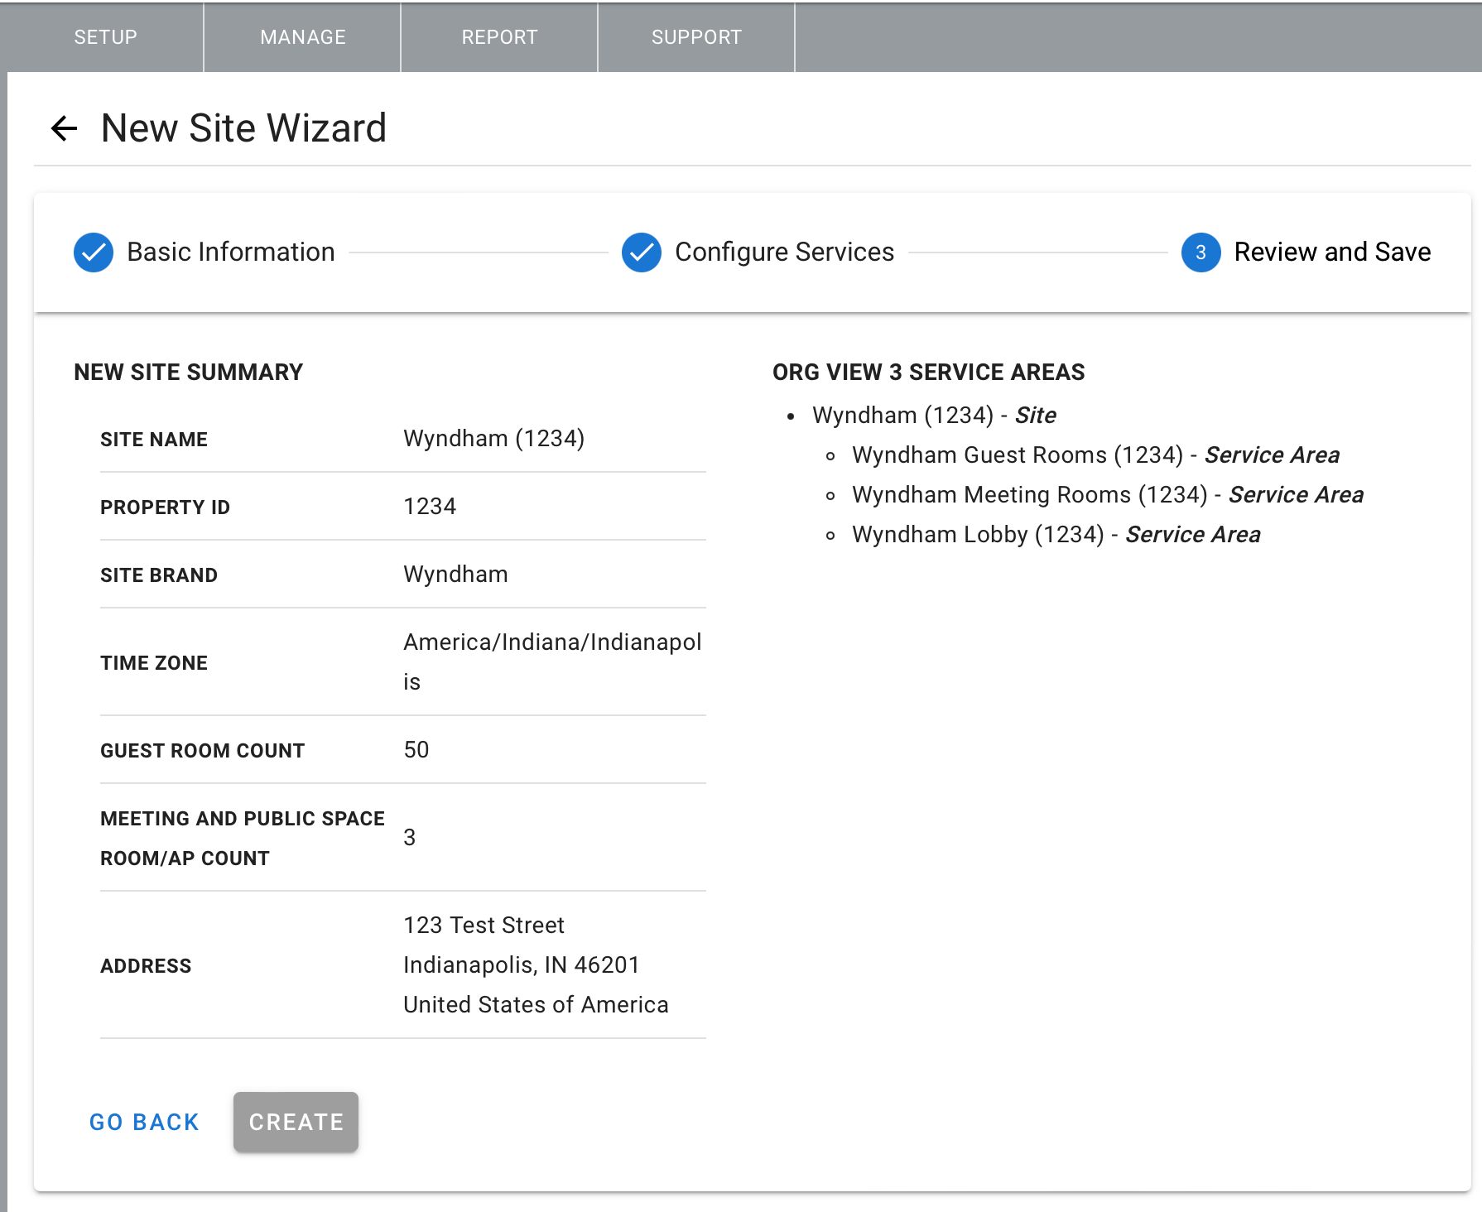The height and width of the screenshot is (1212, 1482).
Task: Click the address line '123 Test Street'
Action: [484, 925]
